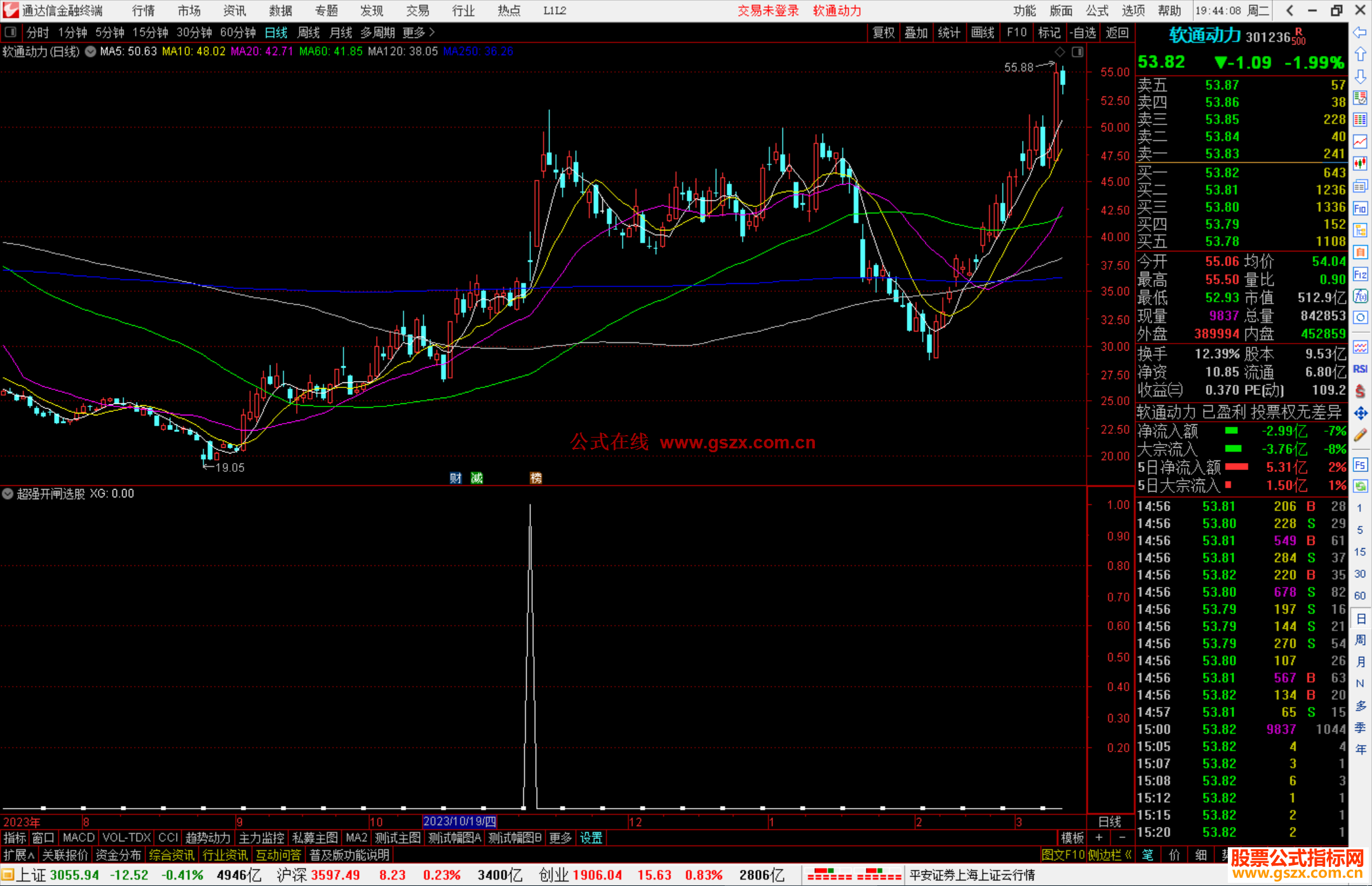
Task: Select the pencil drawing tool icon
Action: (x=1360, y=436)
